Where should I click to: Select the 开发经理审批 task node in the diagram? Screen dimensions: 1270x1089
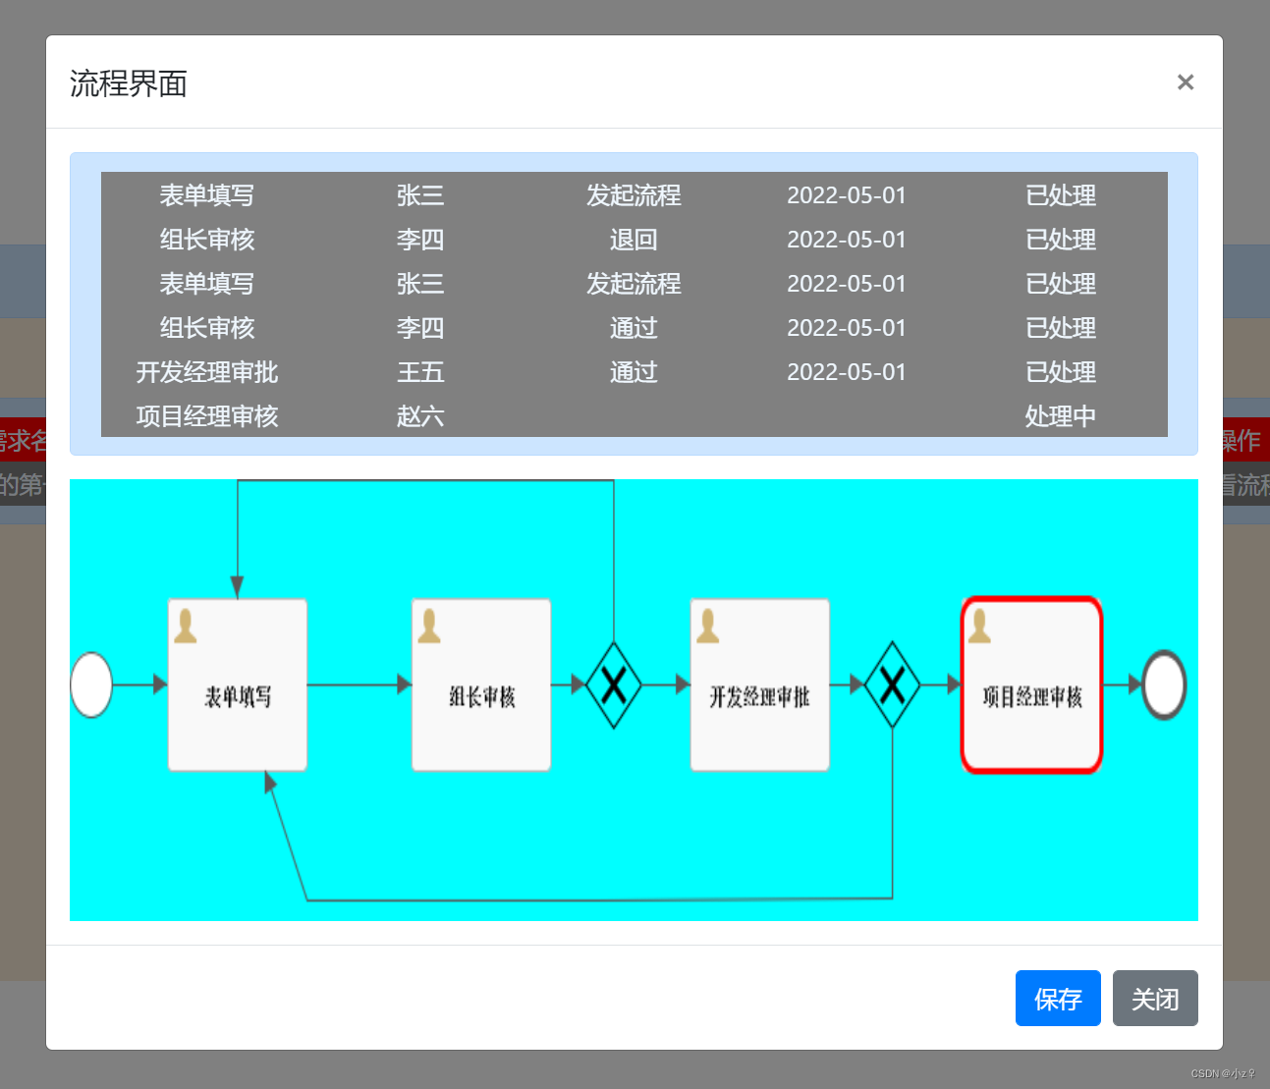click(x=760, y=684)
